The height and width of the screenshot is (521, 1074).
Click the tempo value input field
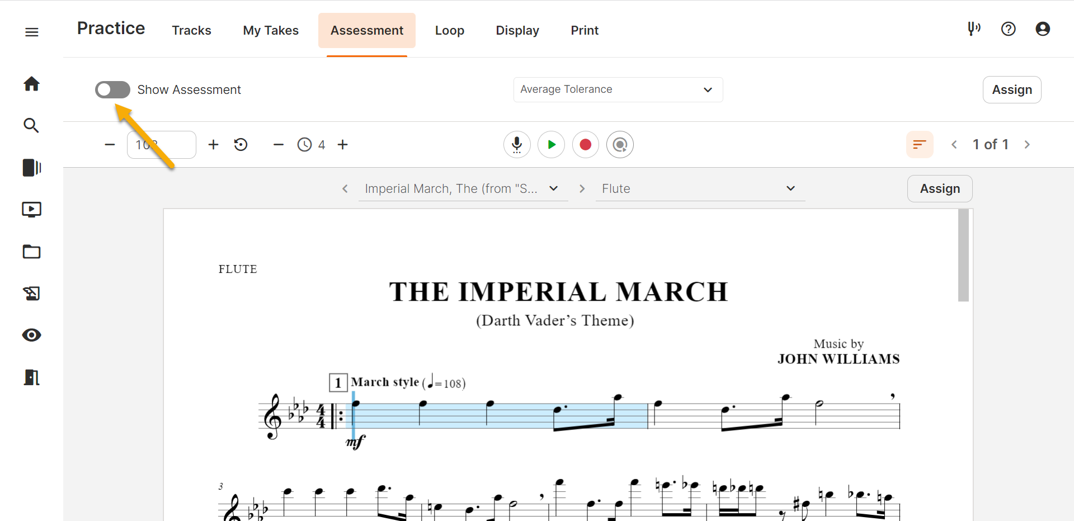162,145
